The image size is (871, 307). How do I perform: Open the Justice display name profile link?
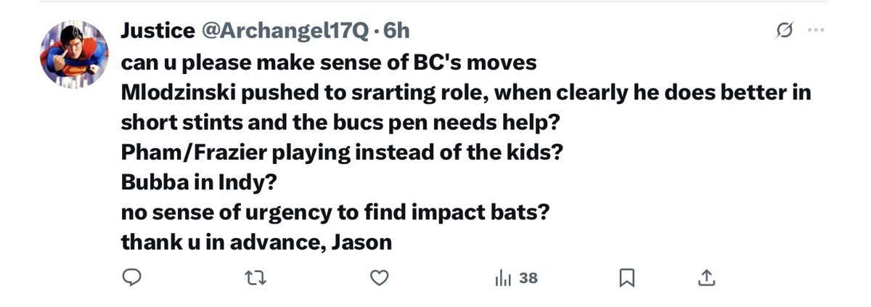point(157,30)
